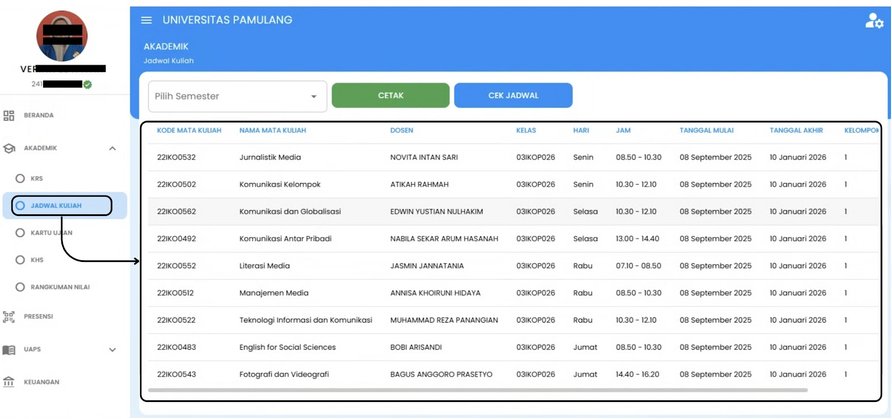Image resolution: width=892 pixels, height=419 pixels.
Task: Click the Tanggal Akhir column header
Action: point(796,130)
